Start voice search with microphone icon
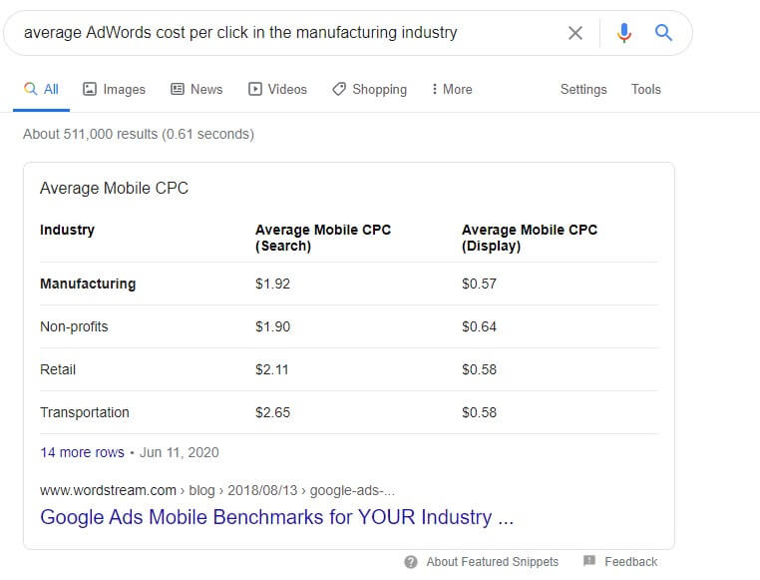The height and width of the screenshot is (580, 760). (x=624, y=33)
